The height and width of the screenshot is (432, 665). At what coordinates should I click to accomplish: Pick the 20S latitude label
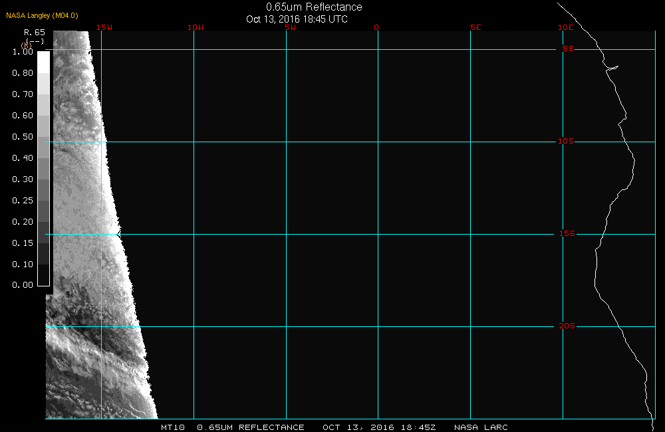[566, 326]
